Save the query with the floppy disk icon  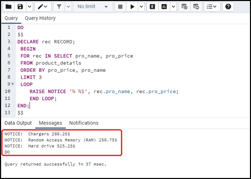pyautogui.click(x=20, y=7)
